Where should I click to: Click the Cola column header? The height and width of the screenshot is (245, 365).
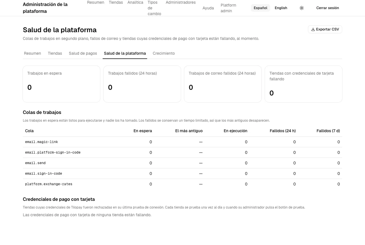[x=29, y=131]
